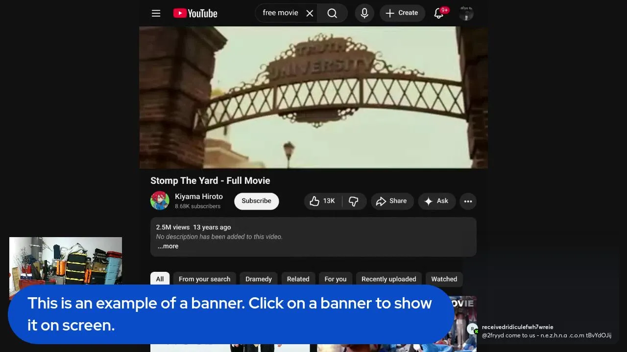Open notifications bell
Viewport: 627px width, 352px height.
point(439,13)
